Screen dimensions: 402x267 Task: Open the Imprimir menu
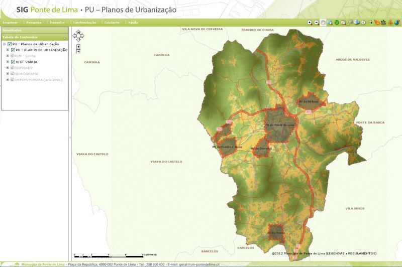tap(11, 23)
